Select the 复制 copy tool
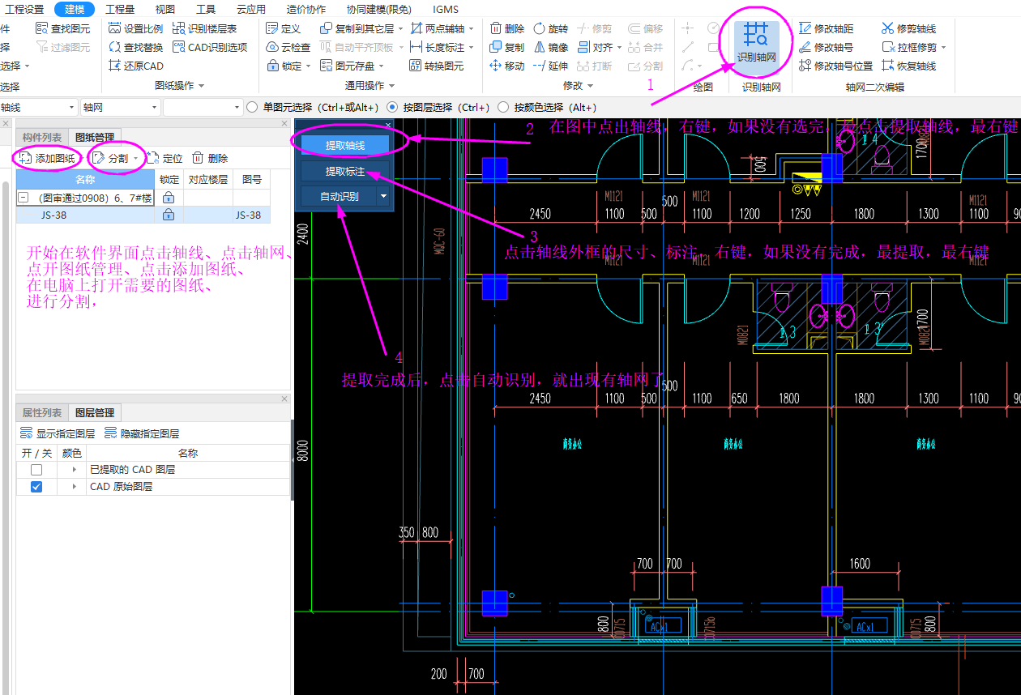 point(507,47)
